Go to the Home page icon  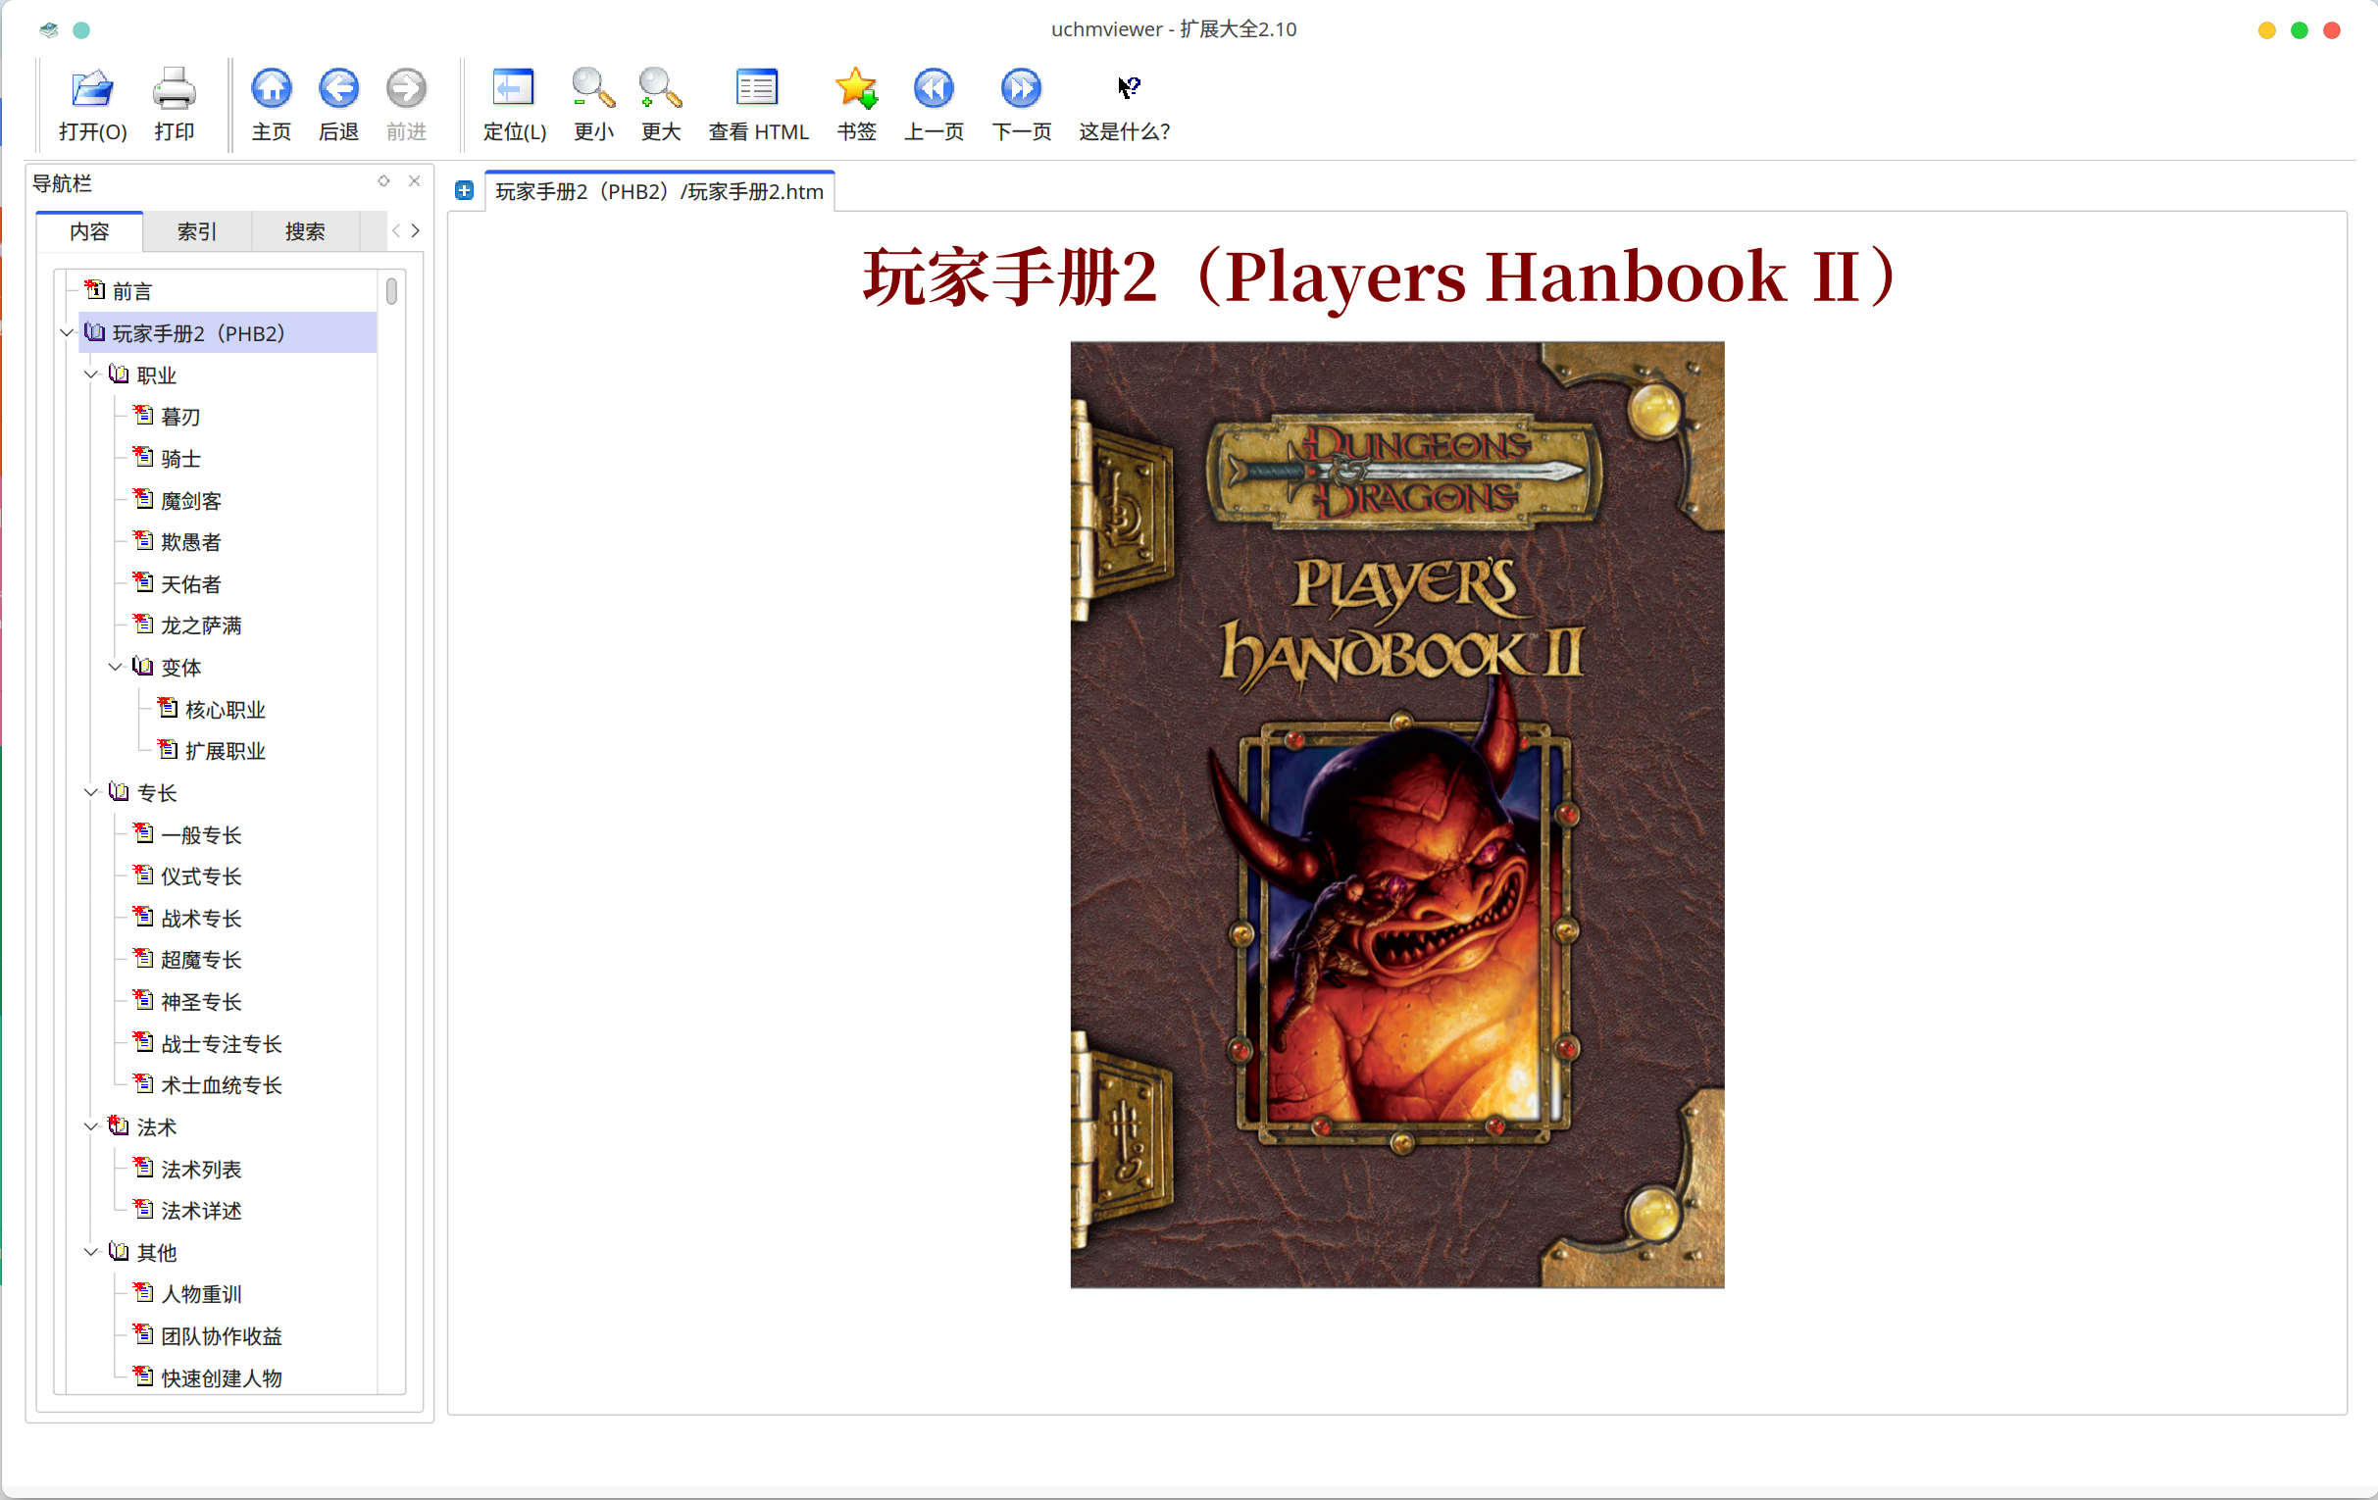pos(271,90)
